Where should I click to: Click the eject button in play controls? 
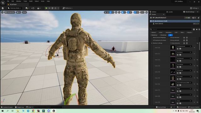coord(55,8)
